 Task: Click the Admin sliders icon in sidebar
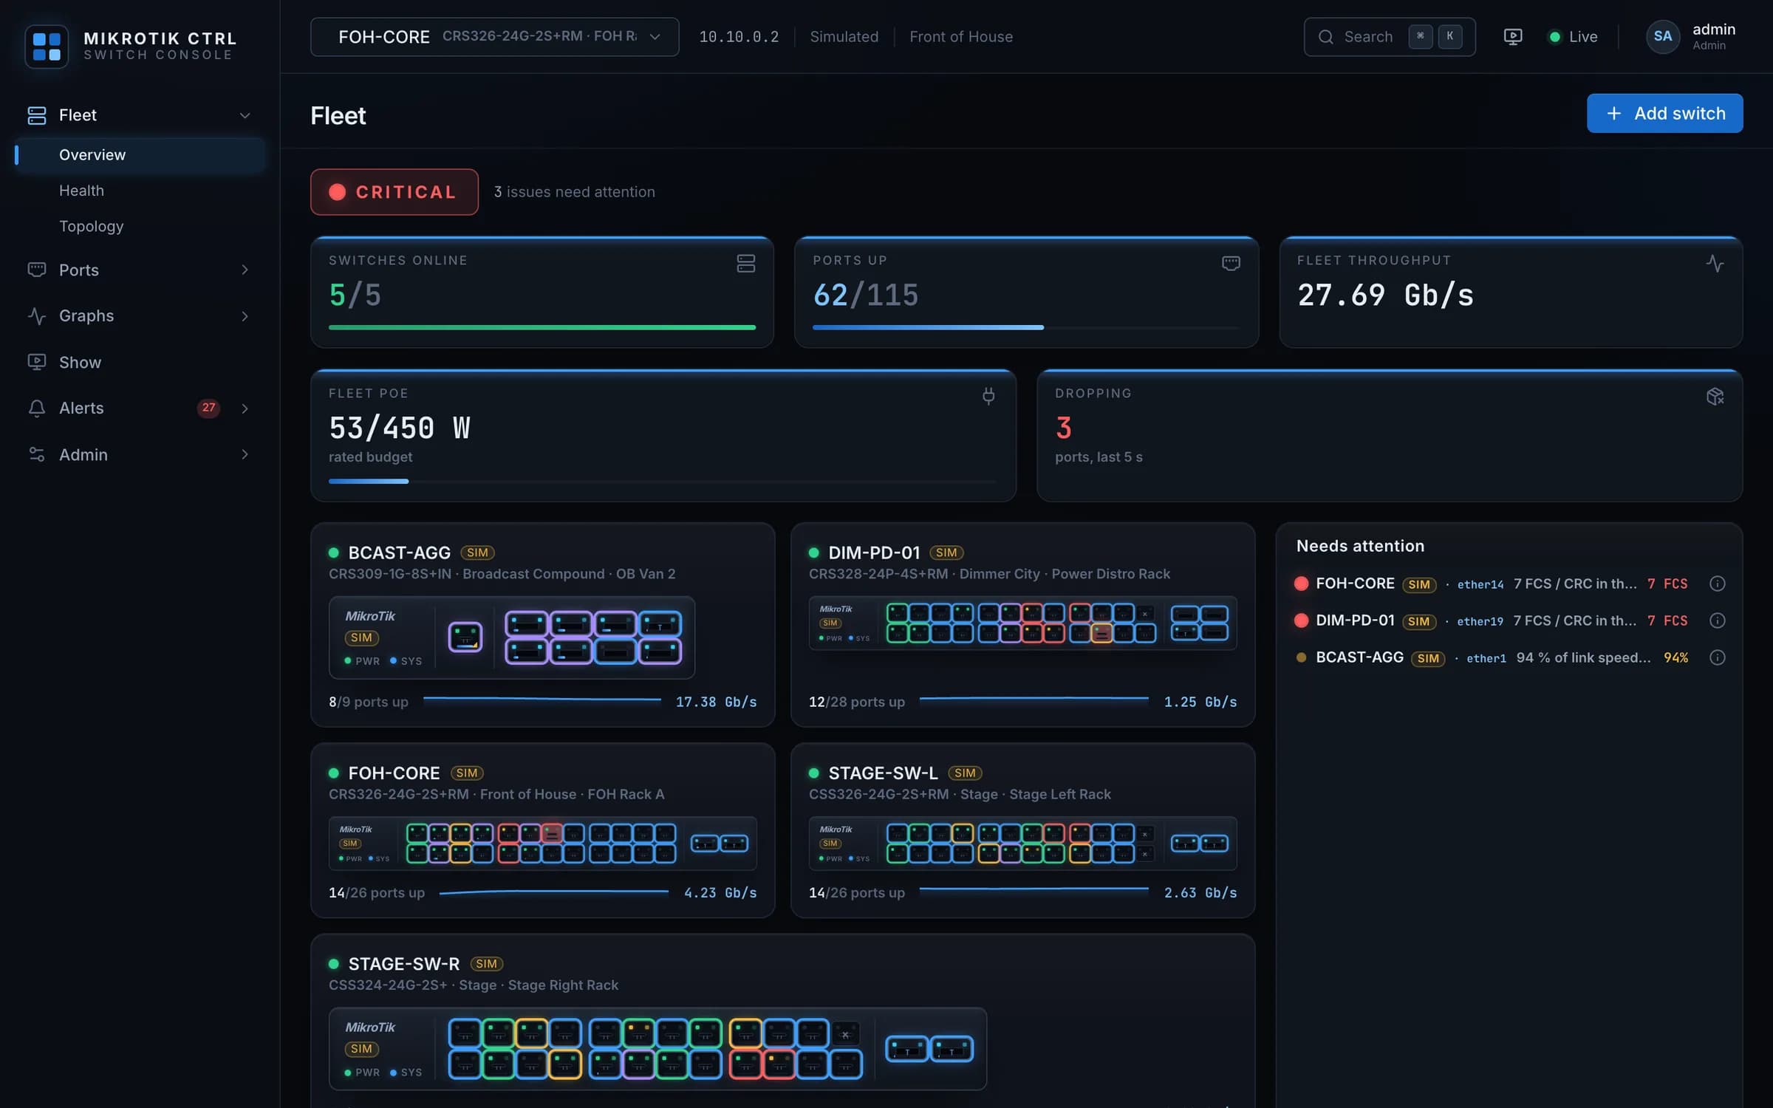pyautogui.click(x=37, y=454)
